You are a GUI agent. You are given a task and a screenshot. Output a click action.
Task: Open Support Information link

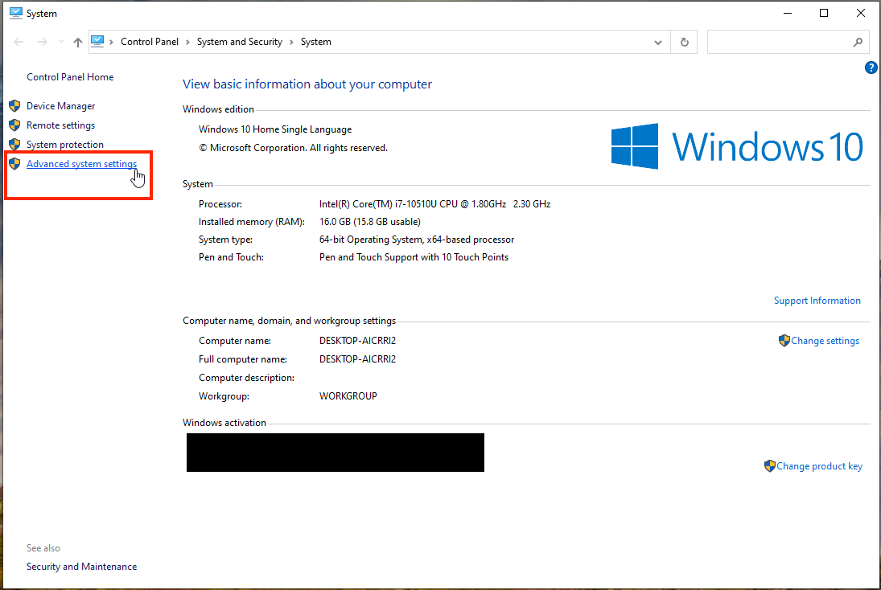[817, 301]
